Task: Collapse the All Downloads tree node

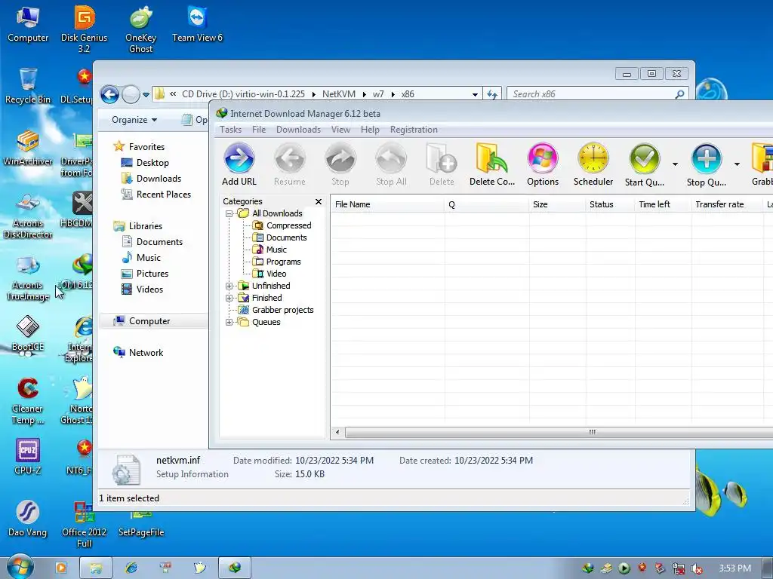Action: coord(229,213)
